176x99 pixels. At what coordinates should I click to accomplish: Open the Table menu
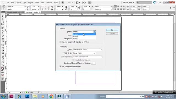pos(37,2)
